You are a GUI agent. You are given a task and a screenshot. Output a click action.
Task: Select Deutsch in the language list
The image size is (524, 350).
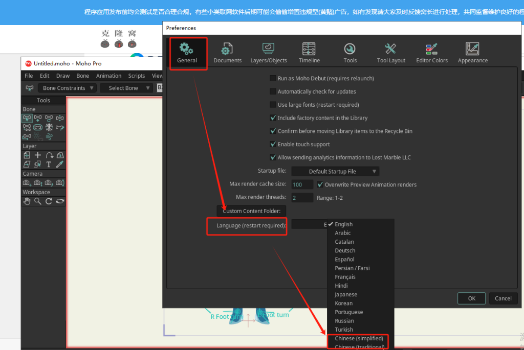pyautogui.click(x=360, y=250)
